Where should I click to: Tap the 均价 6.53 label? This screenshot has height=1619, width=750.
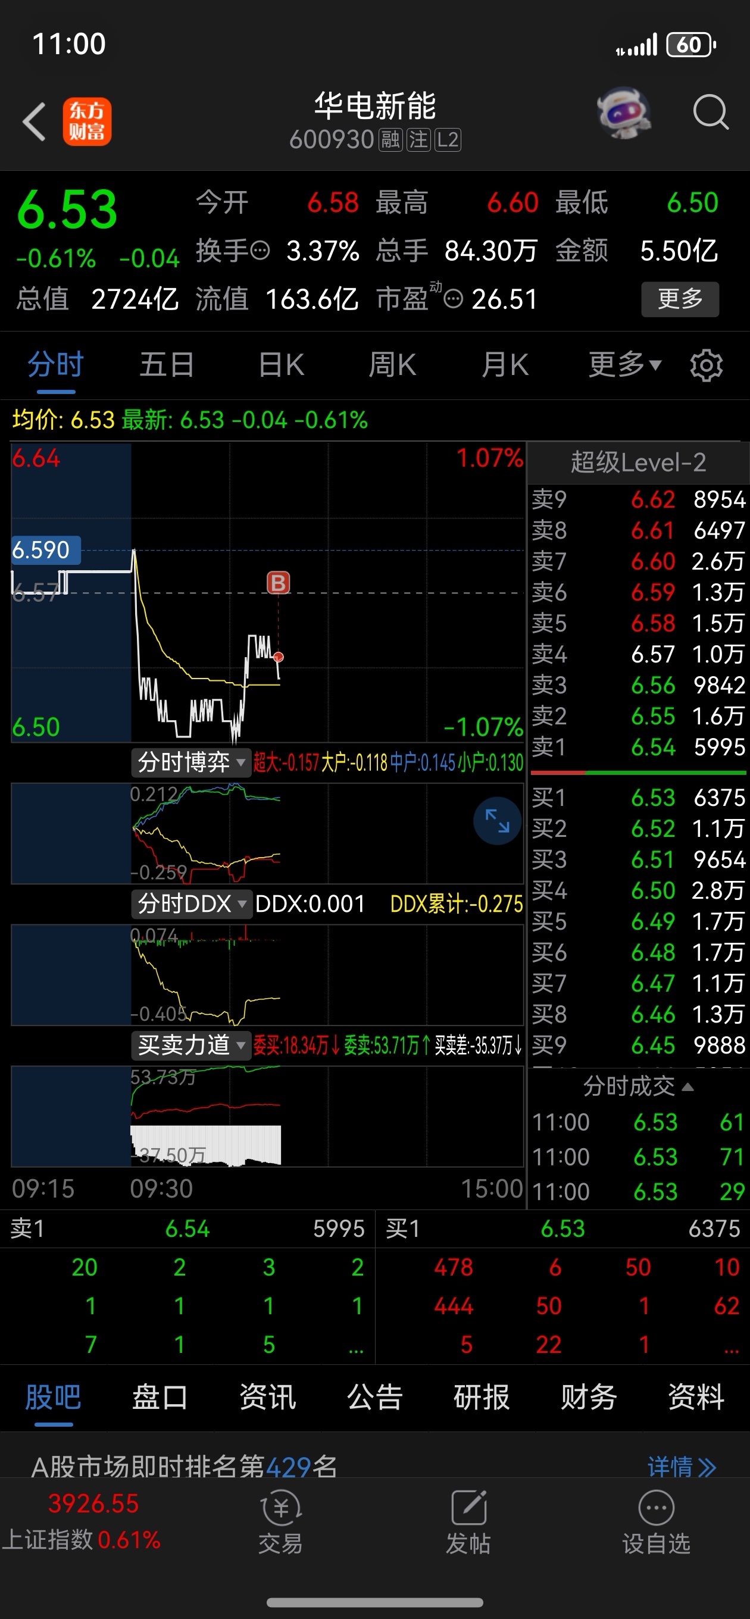(64, 420)
